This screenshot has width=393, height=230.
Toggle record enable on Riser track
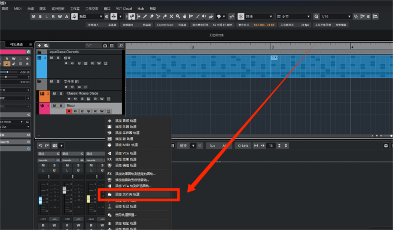point(69,111)
